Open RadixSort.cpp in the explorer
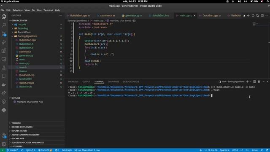 27,83
